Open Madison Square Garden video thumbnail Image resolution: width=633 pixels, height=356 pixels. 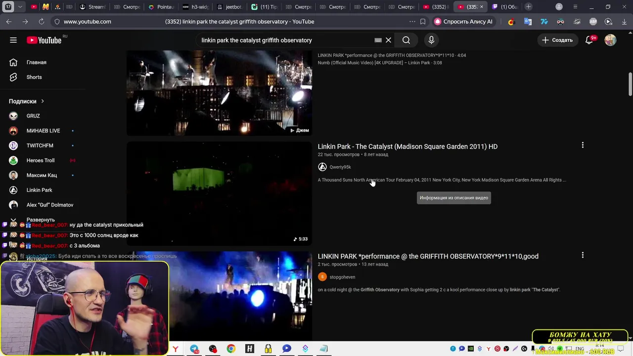(219, 193)
